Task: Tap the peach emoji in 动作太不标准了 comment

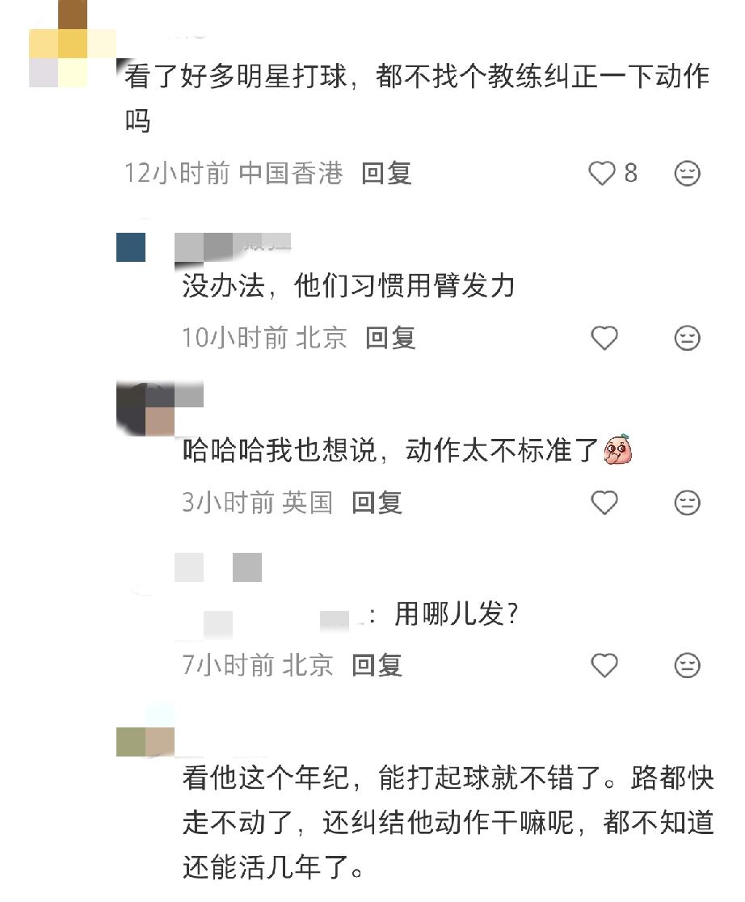Action: tap(618, 449)
